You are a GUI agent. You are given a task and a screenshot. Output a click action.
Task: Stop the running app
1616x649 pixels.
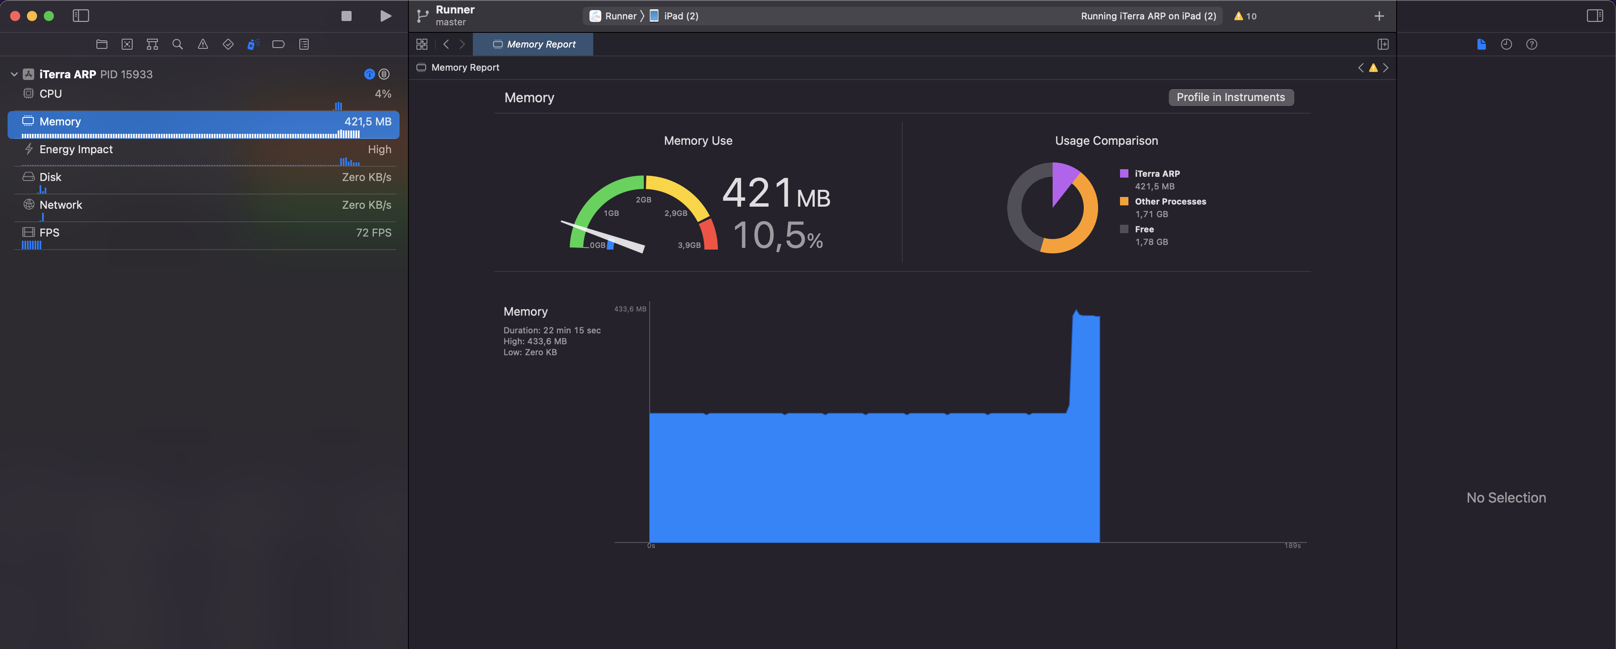coord(346,16)
